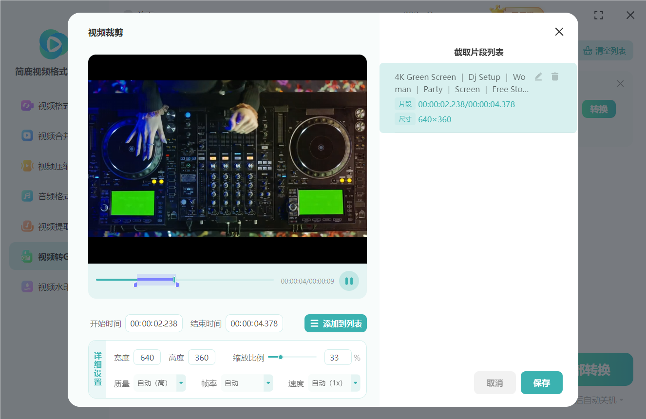The image size is (646, 419).
Task: Click the 缩放比例 label
Action: point(248,358)
